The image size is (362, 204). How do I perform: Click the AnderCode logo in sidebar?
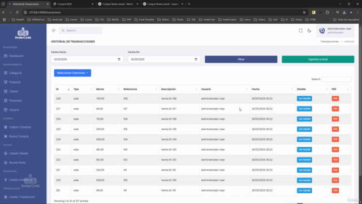pyautogui.click(x=23, y=33)
